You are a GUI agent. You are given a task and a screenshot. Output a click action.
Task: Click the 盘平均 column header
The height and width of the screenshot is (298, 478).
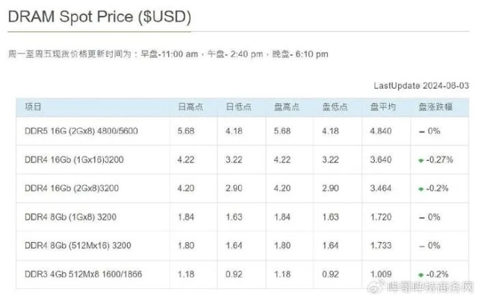pos(382,107)
